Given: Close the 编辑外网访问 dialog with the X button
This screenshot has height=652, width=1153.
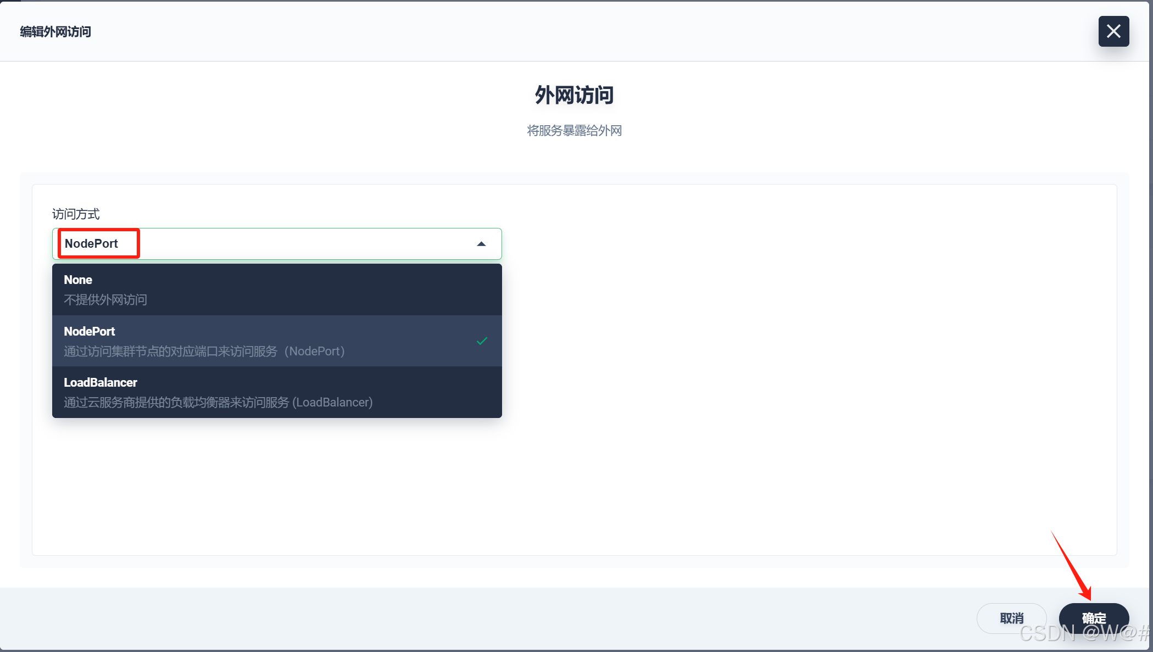Looking at the screenshot, I should [x=1113, y=31].
